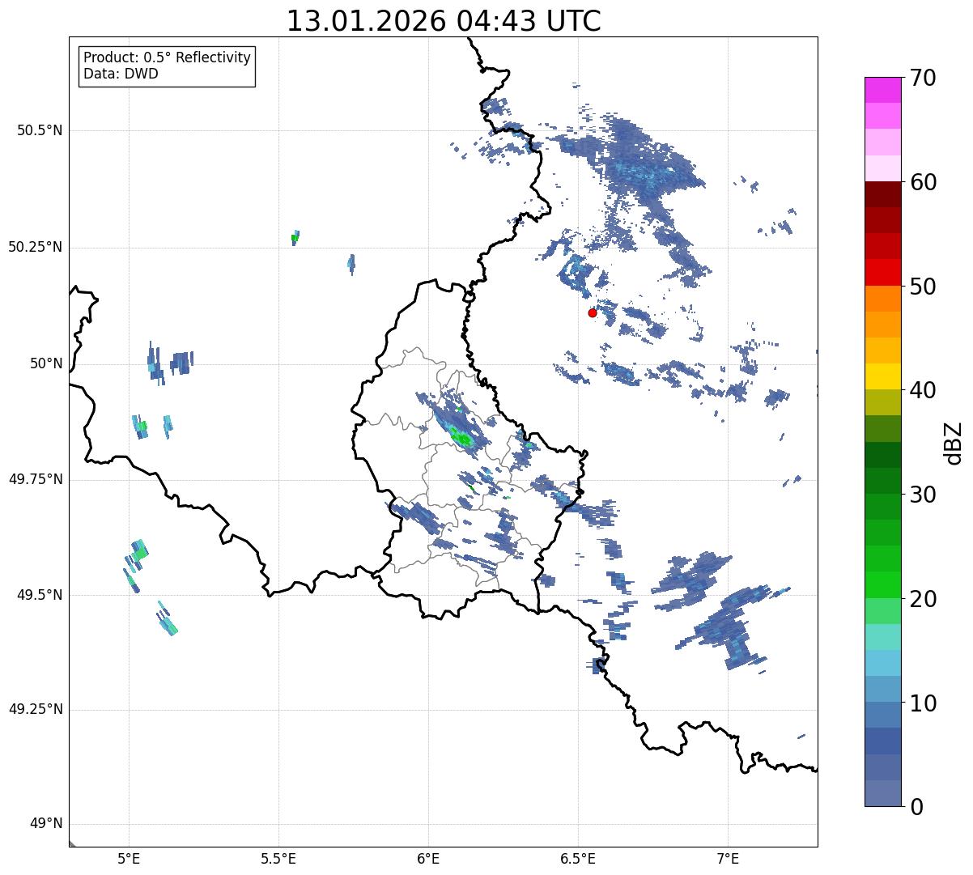
Task: Click the latitude label "50.25°N"
Action: (x=36, y=247)
